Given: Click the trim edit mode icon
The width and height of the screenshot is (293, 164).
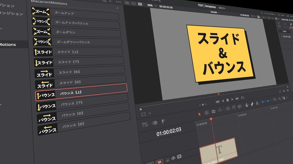Looking at the screenshot, I should (206, 112).
